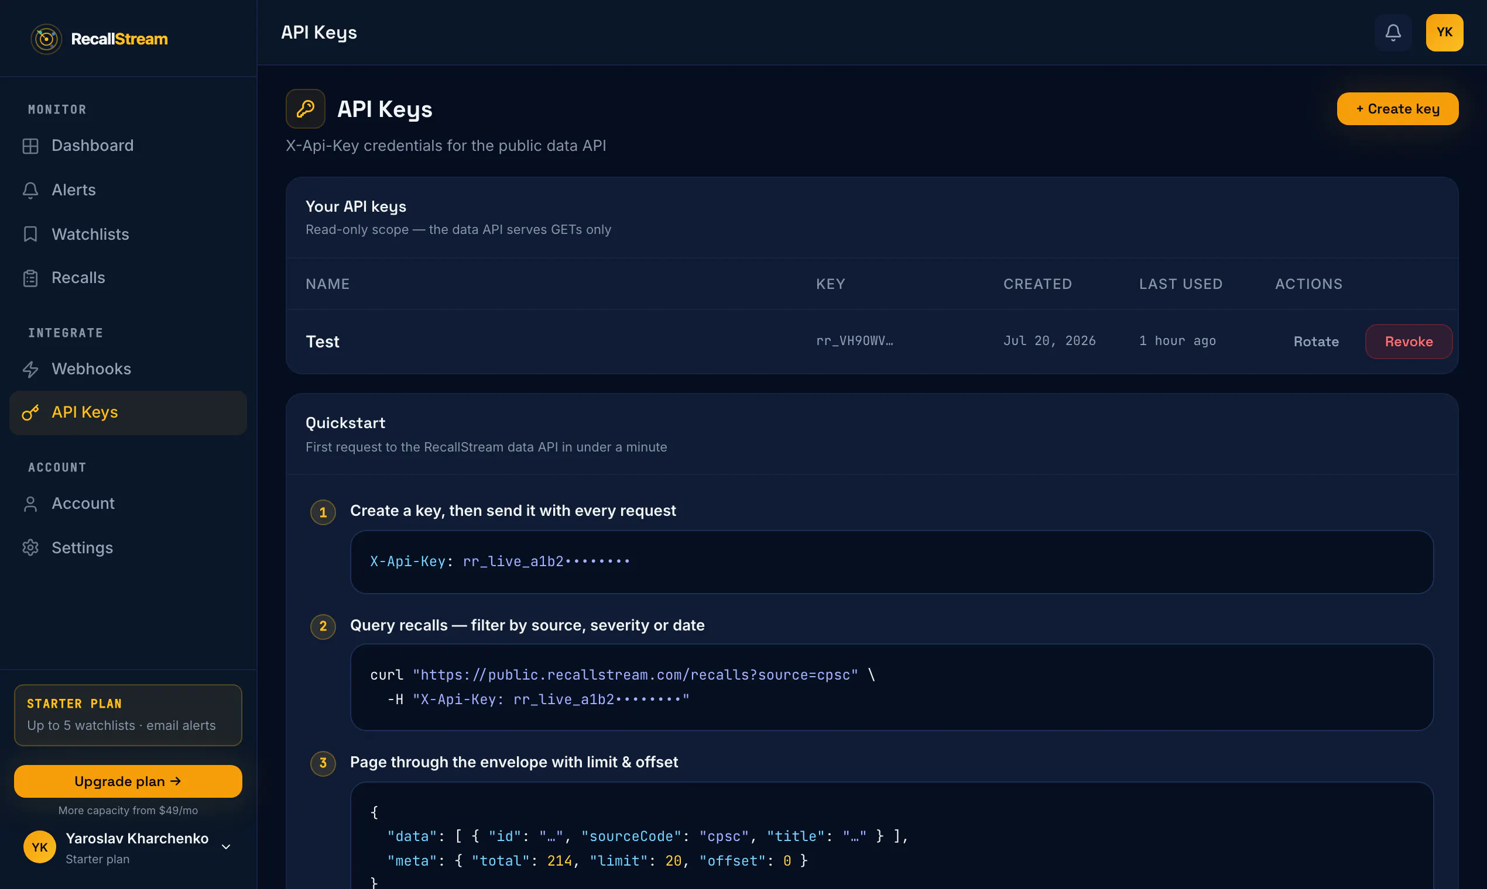Click the Webhooks lightning bolt icon

(x=30, y=370)
